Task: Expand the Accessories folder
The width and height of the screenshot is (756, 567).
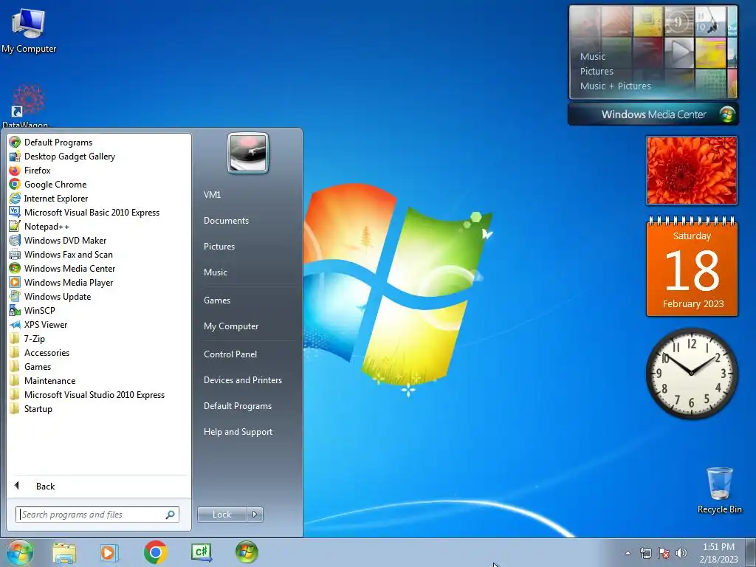Action: [40, 352]
